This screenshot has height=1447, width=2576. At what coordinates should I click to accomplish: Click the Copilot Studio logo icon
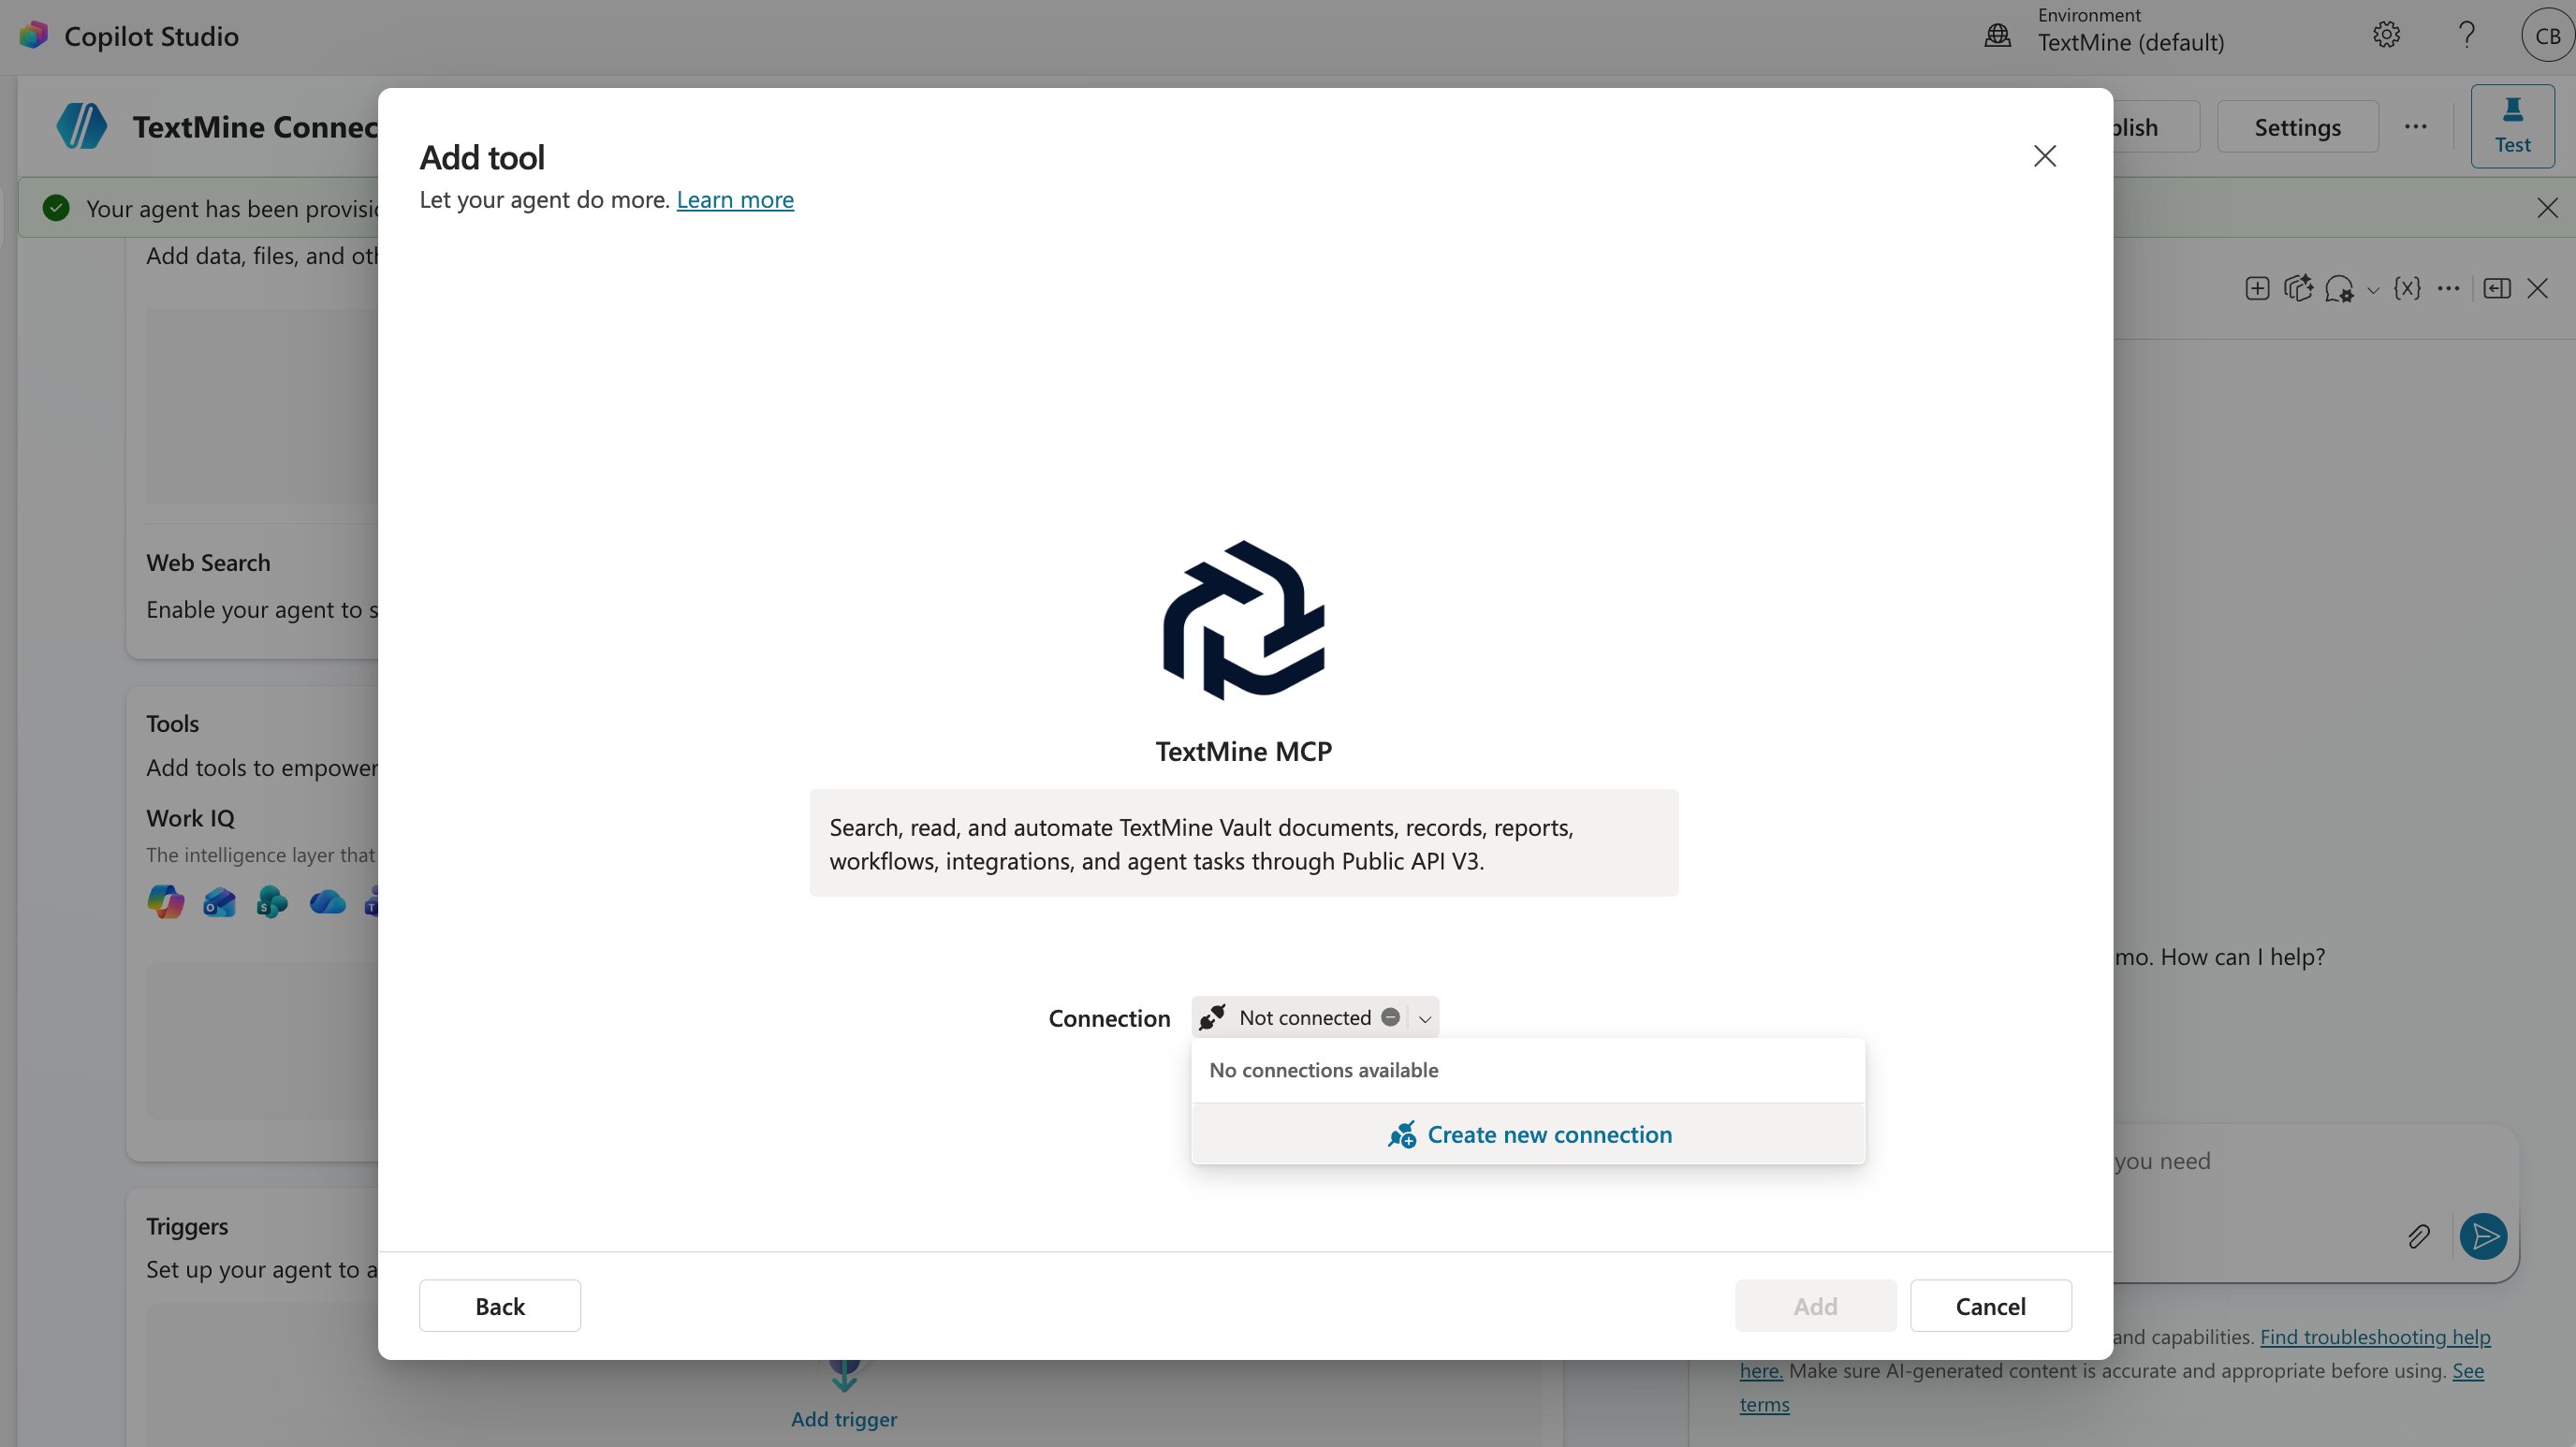click(x=33, y=35)
